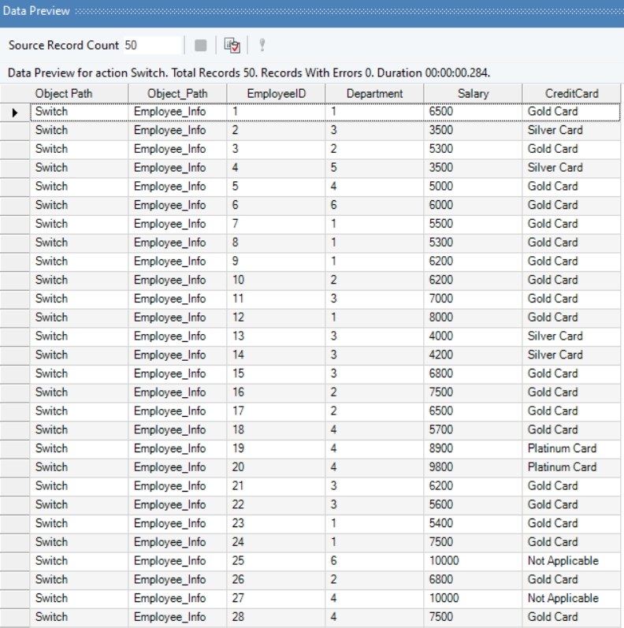Select Department cell of employee 6
624x628 pixels.
[x=374, y=205]
